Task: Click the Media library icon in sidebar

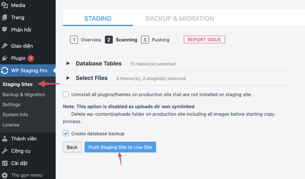Action: pyautogui.click(x=5, y=5)
